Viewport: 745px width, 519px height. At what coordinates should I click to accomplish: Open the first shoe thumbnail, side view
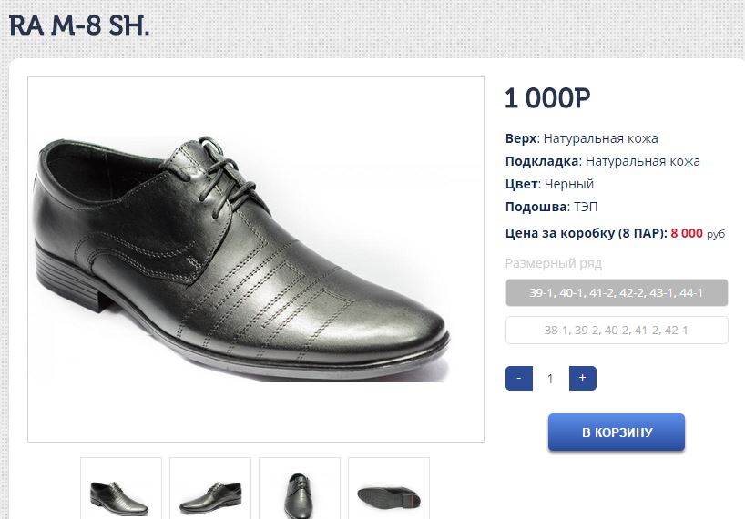pyautogui.click(x=121, y=490)
